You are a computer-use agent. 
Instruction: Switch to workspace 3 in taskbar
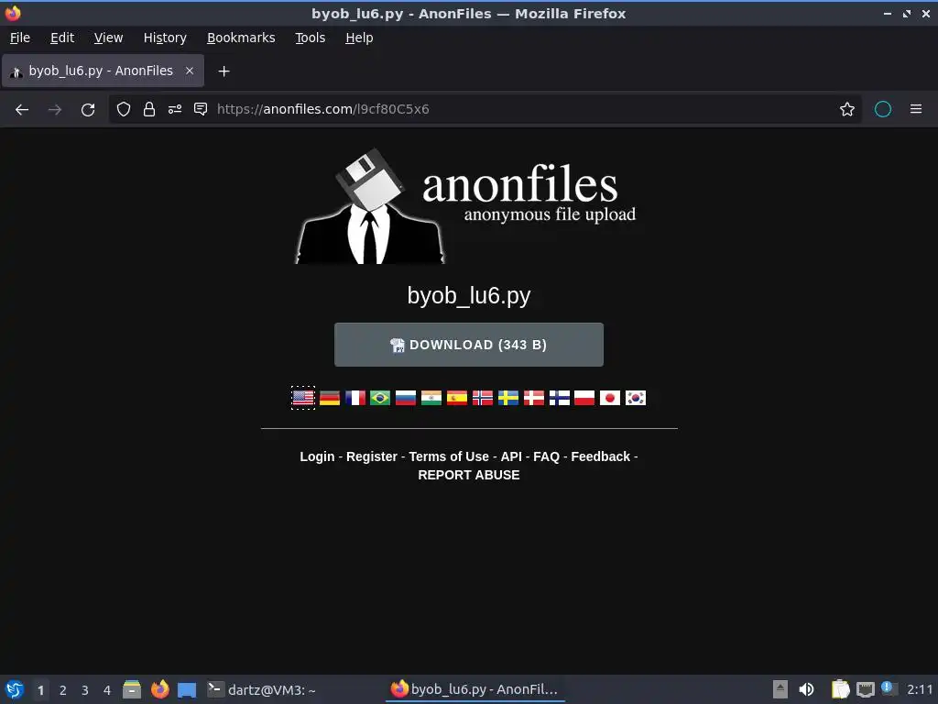pos(85,690)
